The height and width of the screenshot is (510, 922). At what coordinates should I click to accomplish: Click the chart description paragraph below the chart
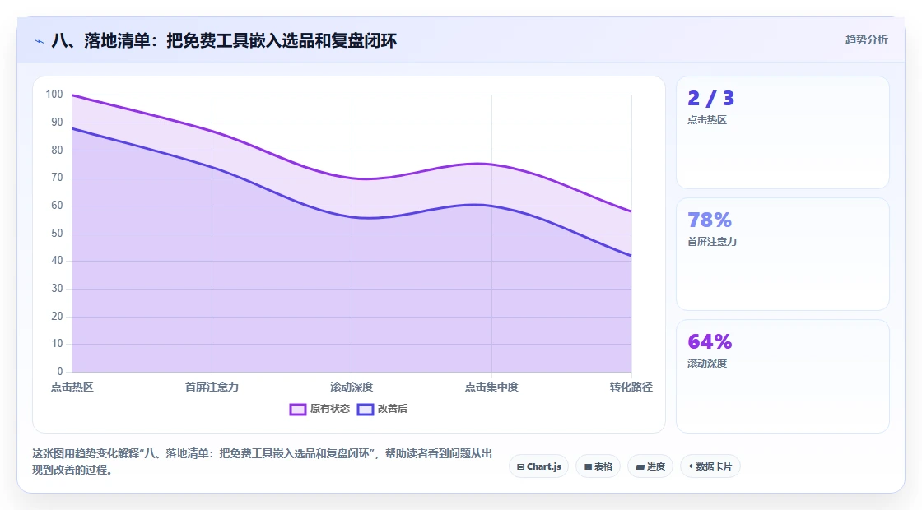(x=262, y=461)
